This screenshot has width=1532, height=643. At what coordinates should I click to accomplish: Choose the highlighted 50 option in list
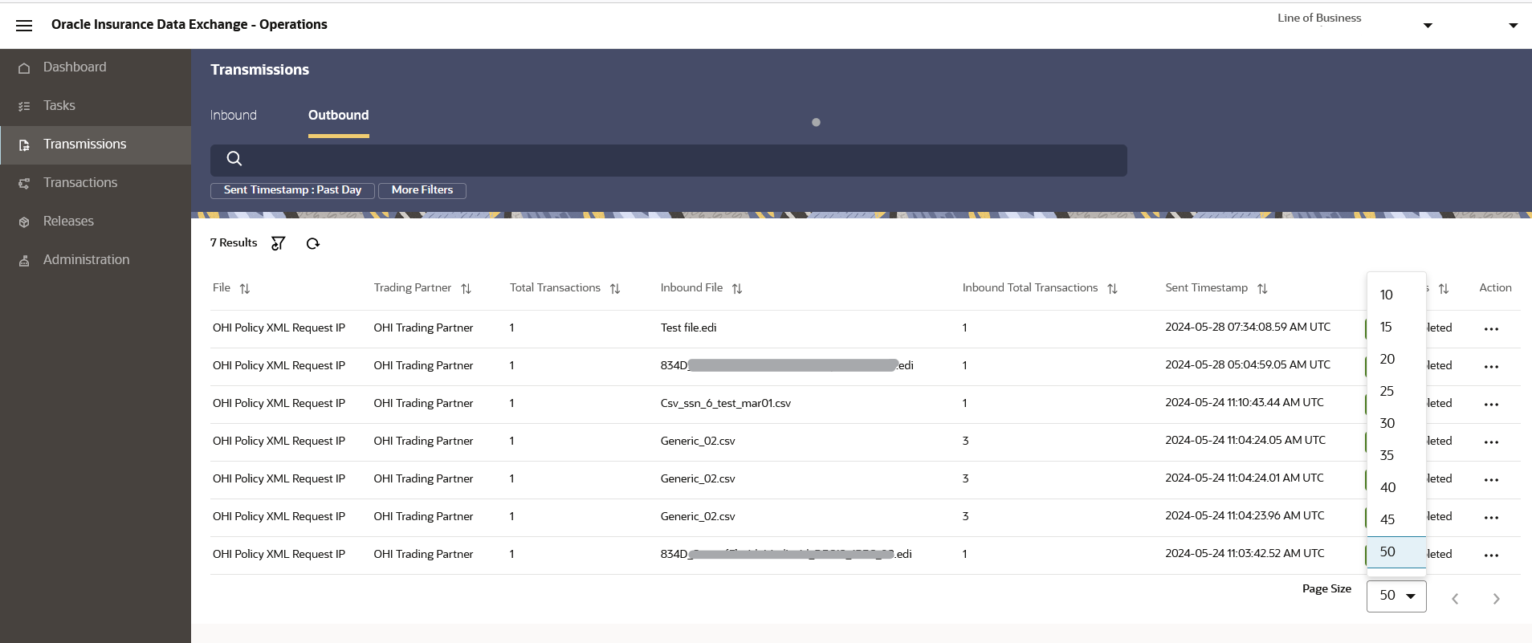coord(1396,552)
